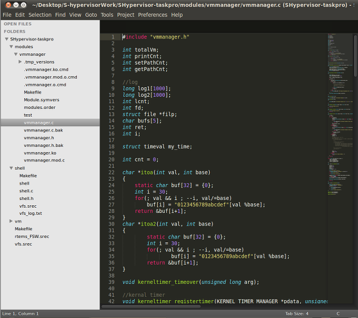Image resolution: width=358 pixels, height=318 pixels.
Task: Open vfs.srec in shell folder
Action: point(28,206)
